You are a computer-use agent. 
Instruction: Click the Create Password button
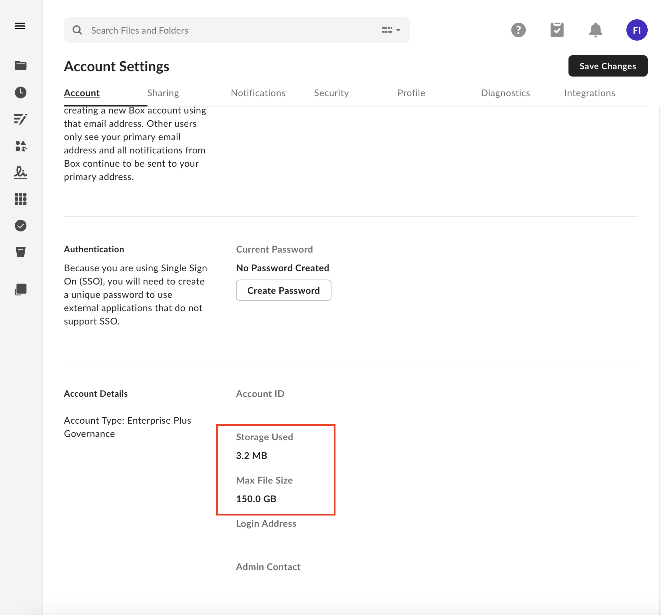283,290
